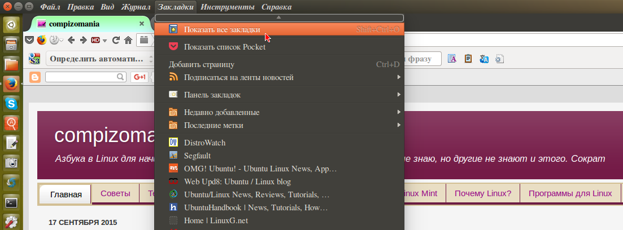Click the blue translator 'A' icon

click(484, 59)
